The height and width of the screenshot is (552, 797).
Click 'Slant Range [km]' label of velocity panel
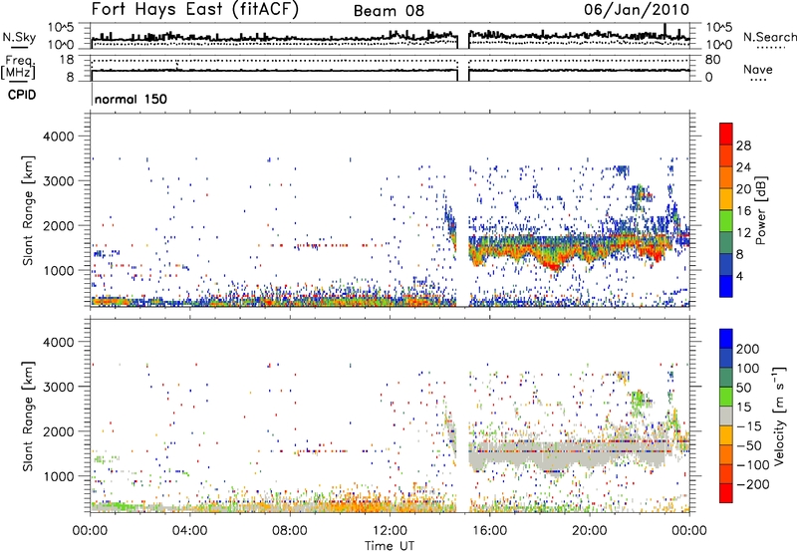point(28,415)
